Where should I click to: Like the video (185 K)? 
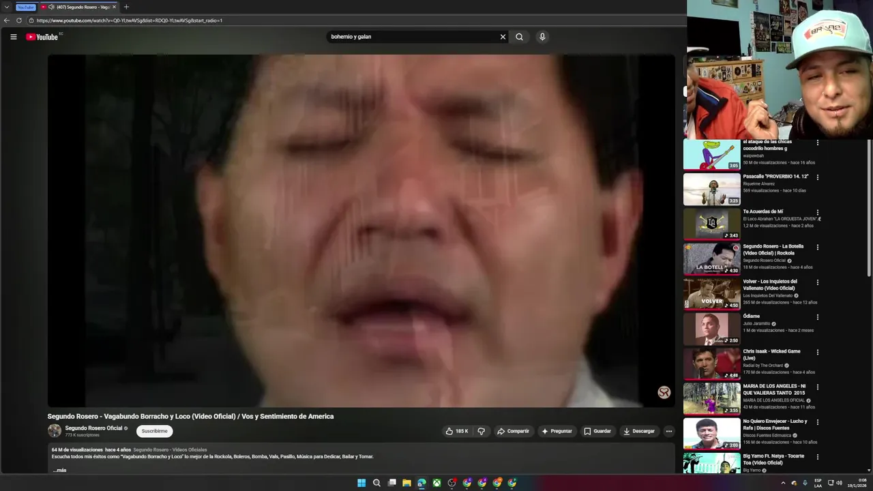[x=457, y=431]
